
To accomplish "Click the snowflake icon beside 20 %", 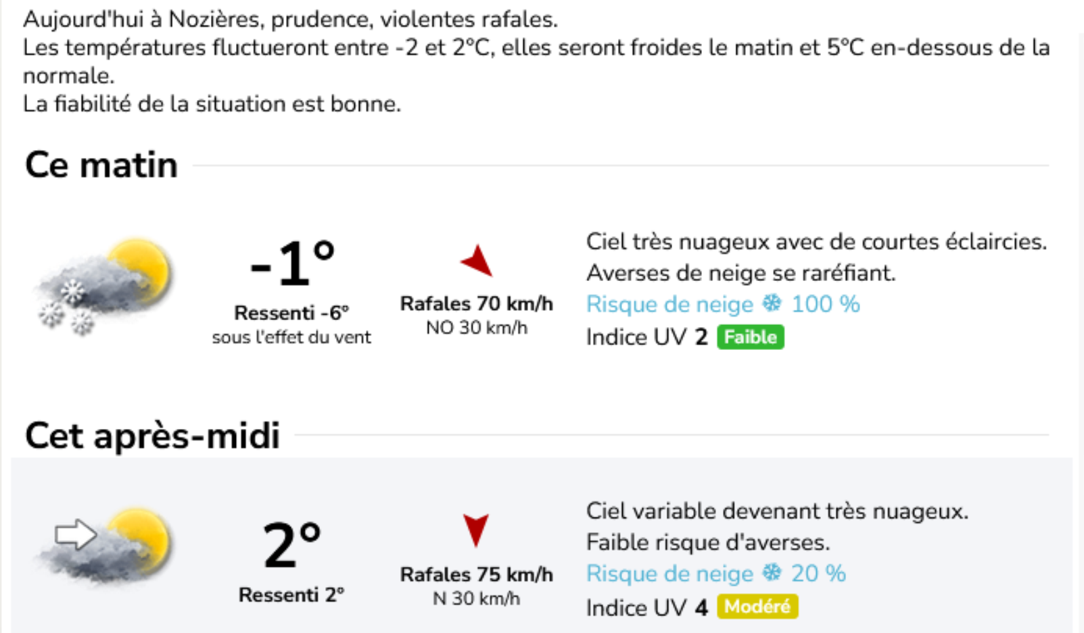I will (x=772, y=573).
